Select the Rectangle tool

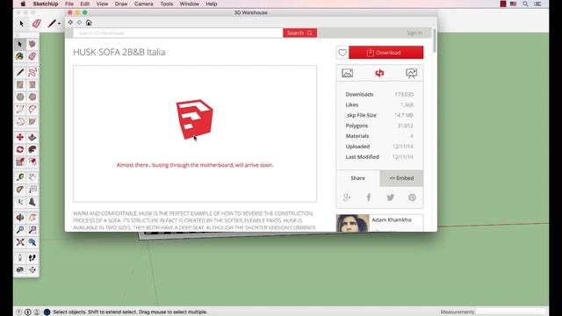tap(20, 84)
